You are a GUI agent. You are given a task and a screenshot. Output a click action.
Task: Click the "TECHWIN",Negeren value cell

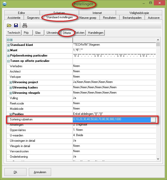pyautogui.click(x=114, y=45)
